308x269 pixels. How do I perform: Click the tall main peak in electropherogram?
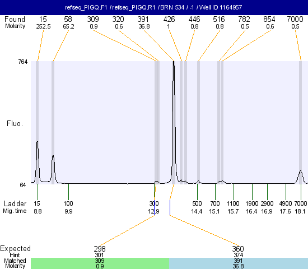[x=174, y=122]
